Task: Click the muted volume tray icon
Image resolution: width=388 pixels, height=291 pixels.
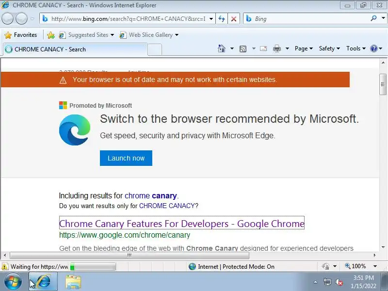Action: [x=339, y=282]
